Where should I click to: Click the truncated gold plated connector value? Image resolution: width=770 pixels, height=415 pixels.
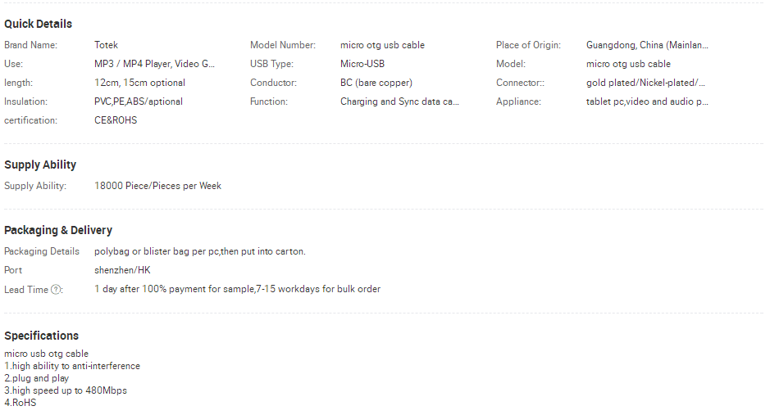click(645, 83)
